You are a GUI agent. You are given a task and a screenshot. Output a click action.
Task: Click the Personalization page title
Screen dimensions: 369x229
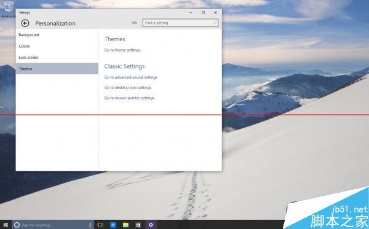click(55, 23)
